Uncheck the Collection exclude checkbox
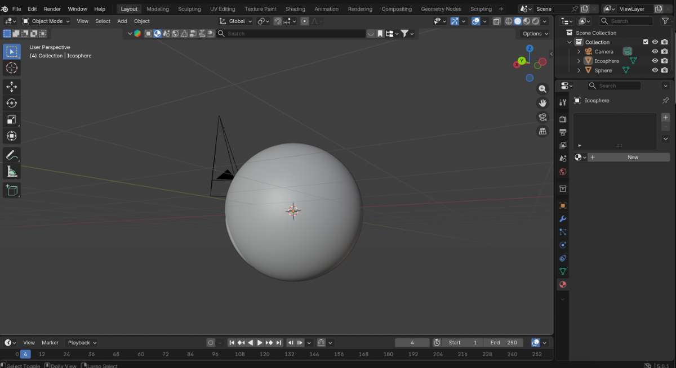 pos(646,42)
